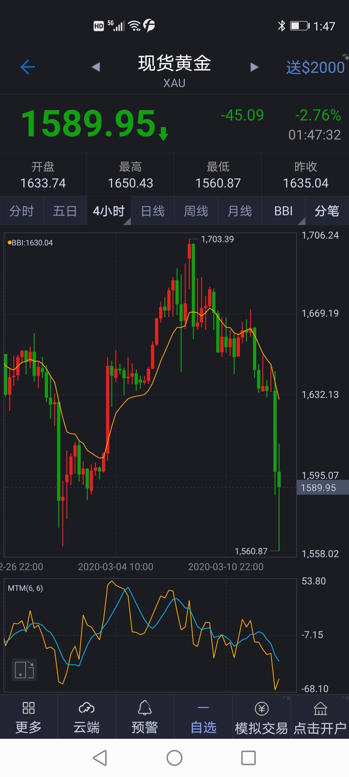The image size is (349, 777).
Task: Open the BBI indicator dropdown
Action: [x=283, y=211]
